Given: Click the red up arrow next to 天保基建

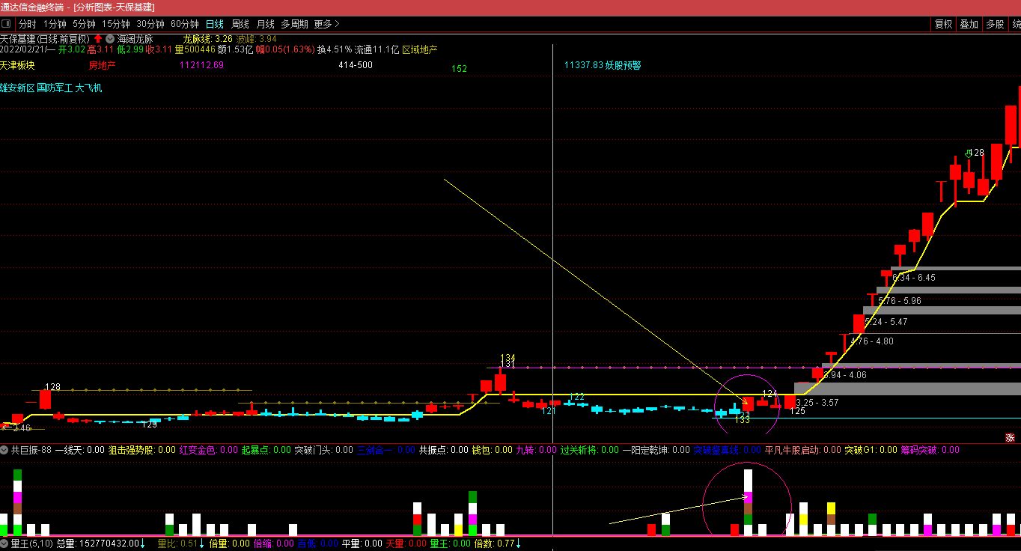Looking at the screenshot, I should [98, 38].
